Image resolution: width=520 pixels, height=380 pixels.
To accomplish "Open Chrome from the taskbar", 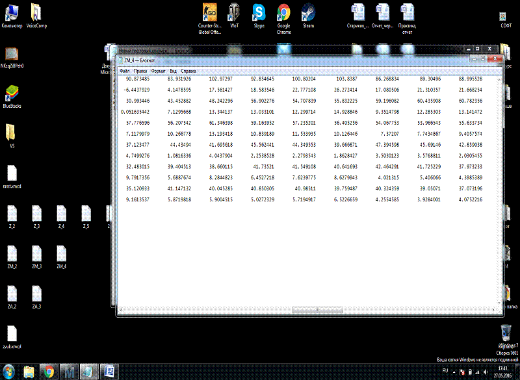I will tap(48, 372).
